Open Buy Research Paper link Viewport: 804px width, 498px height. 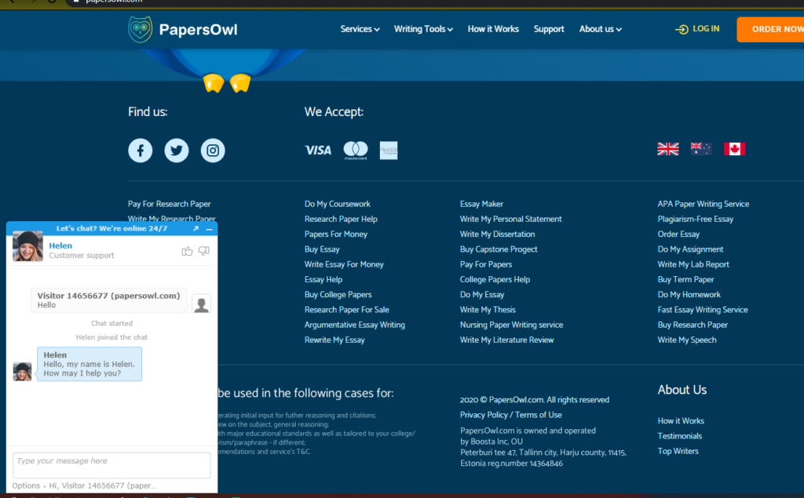[x=693, y=325]
